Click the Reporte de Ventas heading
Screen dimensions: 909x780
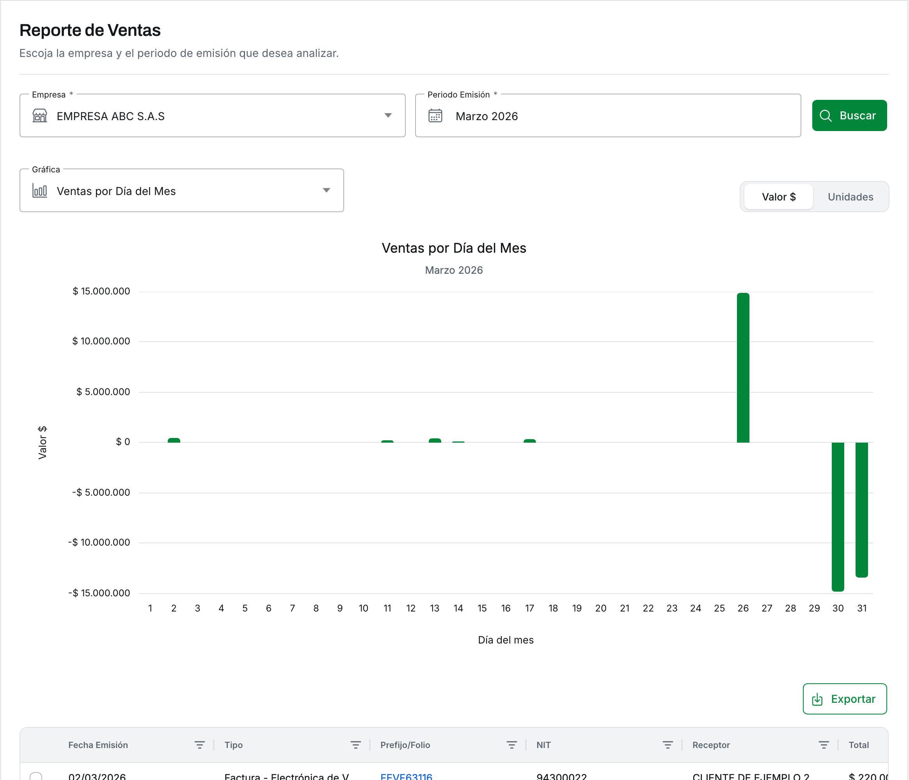[x=90, y=30]
